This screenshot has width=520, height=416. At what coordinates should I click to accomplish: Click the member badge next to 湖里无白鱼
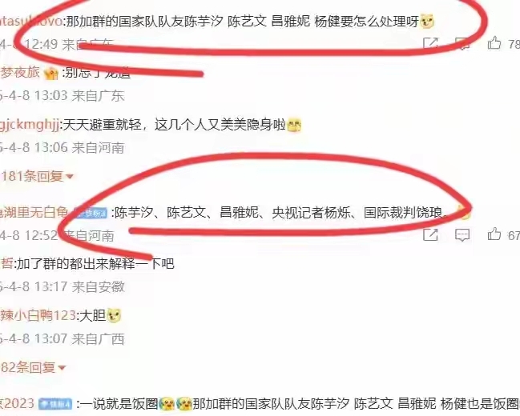pyautogui.click(x=91, y=213)
